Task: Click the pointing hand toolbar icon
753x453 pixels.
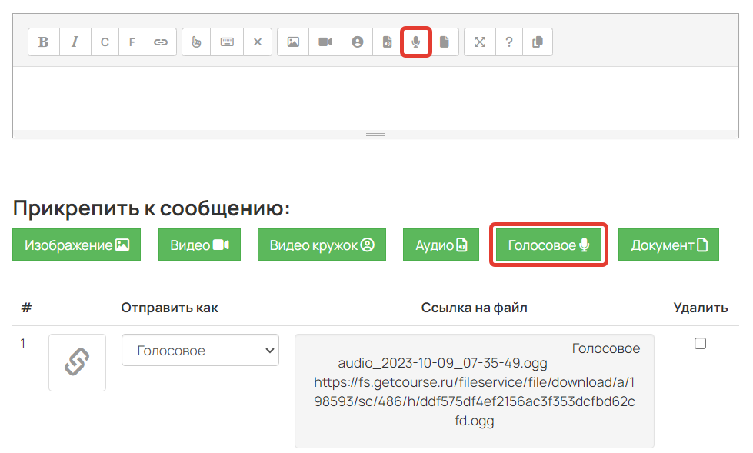Action: coord(196,42)
